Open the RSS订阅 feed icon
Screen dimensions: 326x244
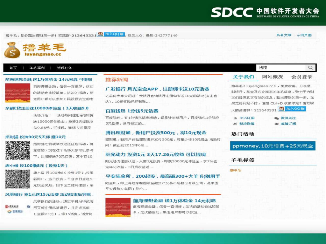tap(235, 118)
